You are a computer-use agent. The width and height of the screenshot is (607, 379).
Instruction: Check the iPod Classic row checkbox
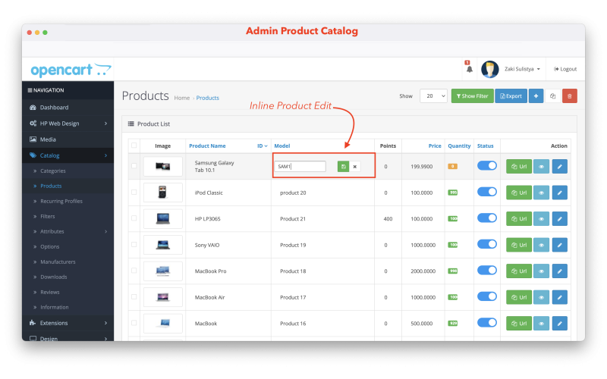coord(134,193)
